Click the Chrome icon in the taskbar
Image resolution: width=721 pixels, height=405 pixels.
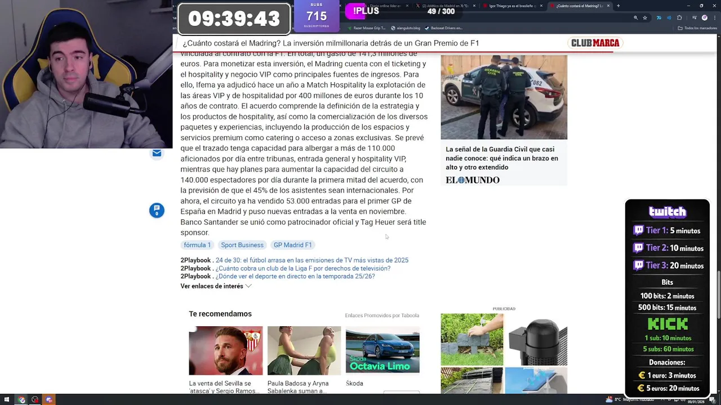(21, 400)
